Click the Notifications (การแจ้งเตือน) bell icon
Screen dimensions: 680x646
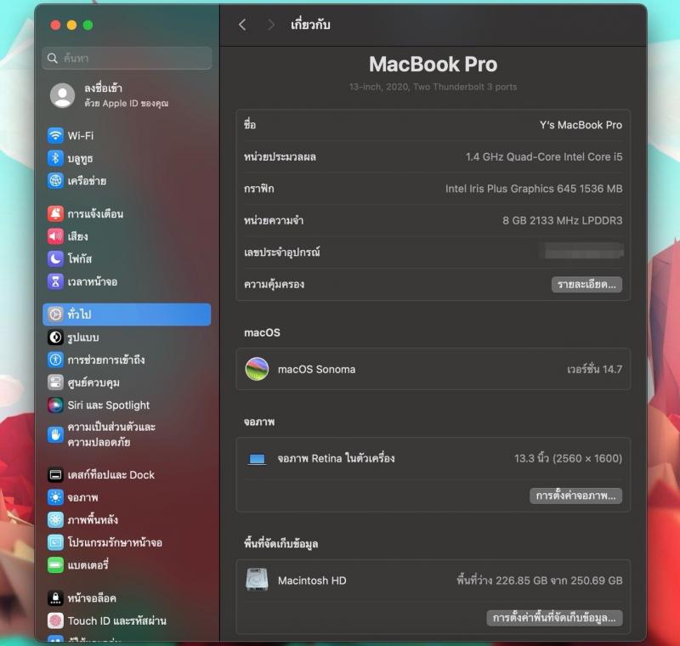[55, 213]
